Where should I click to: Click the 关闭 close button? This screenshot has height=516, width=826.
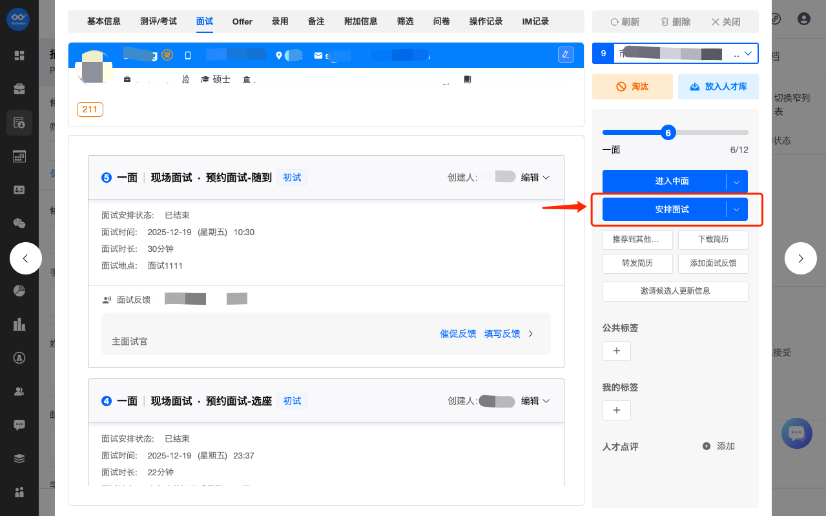(x=726, y=22)
